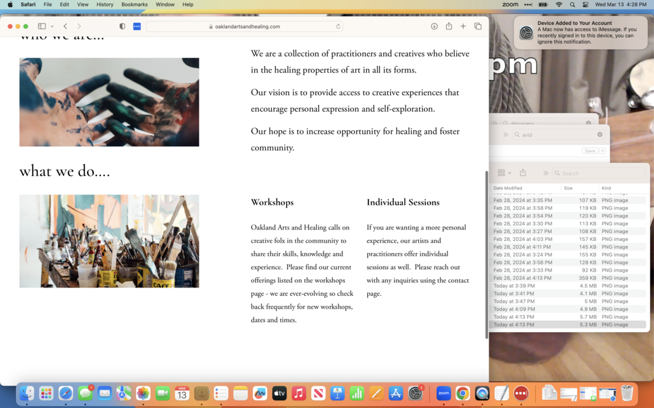The height and width of the screenshot is (408, 654).
Task: Click the webpage vertical scrollbar
Action: pos(487,255)
